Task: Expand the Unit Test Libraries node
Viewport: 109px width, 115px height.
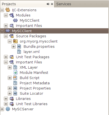Action: 6,104
